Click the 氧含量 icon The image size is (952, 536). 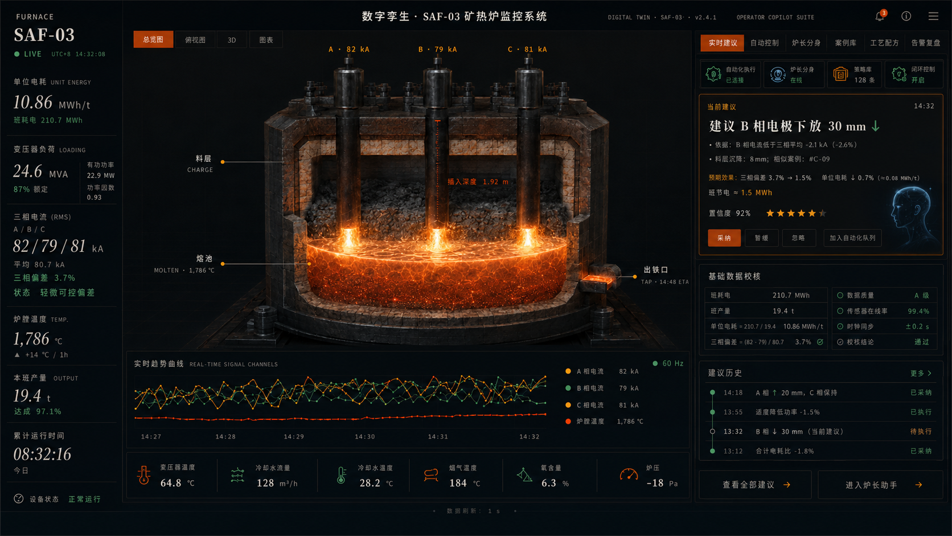[x=524, y=475]
